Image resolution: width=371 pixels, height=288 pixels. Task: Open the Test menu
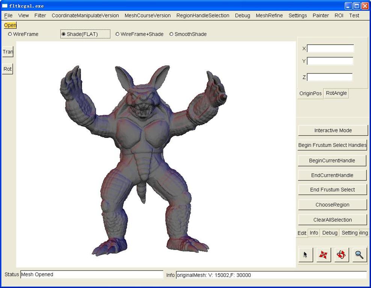point(354,16)
